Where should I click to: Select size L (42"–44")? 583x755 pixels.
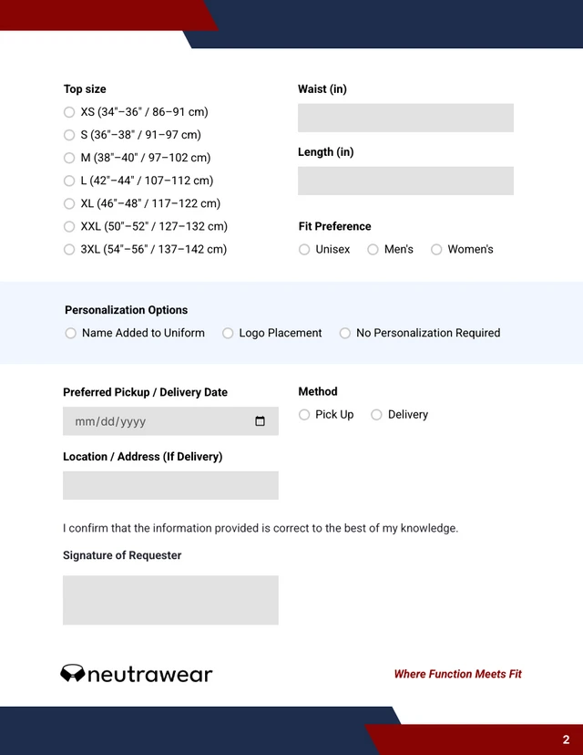pyautogui.click(x=69, y=181)
